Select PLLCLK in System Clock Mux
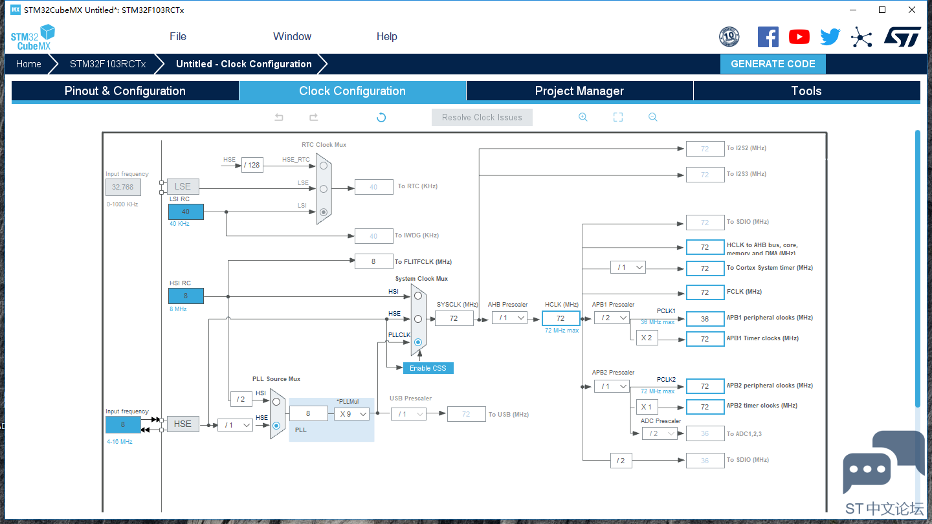 [x=418, y=342]
